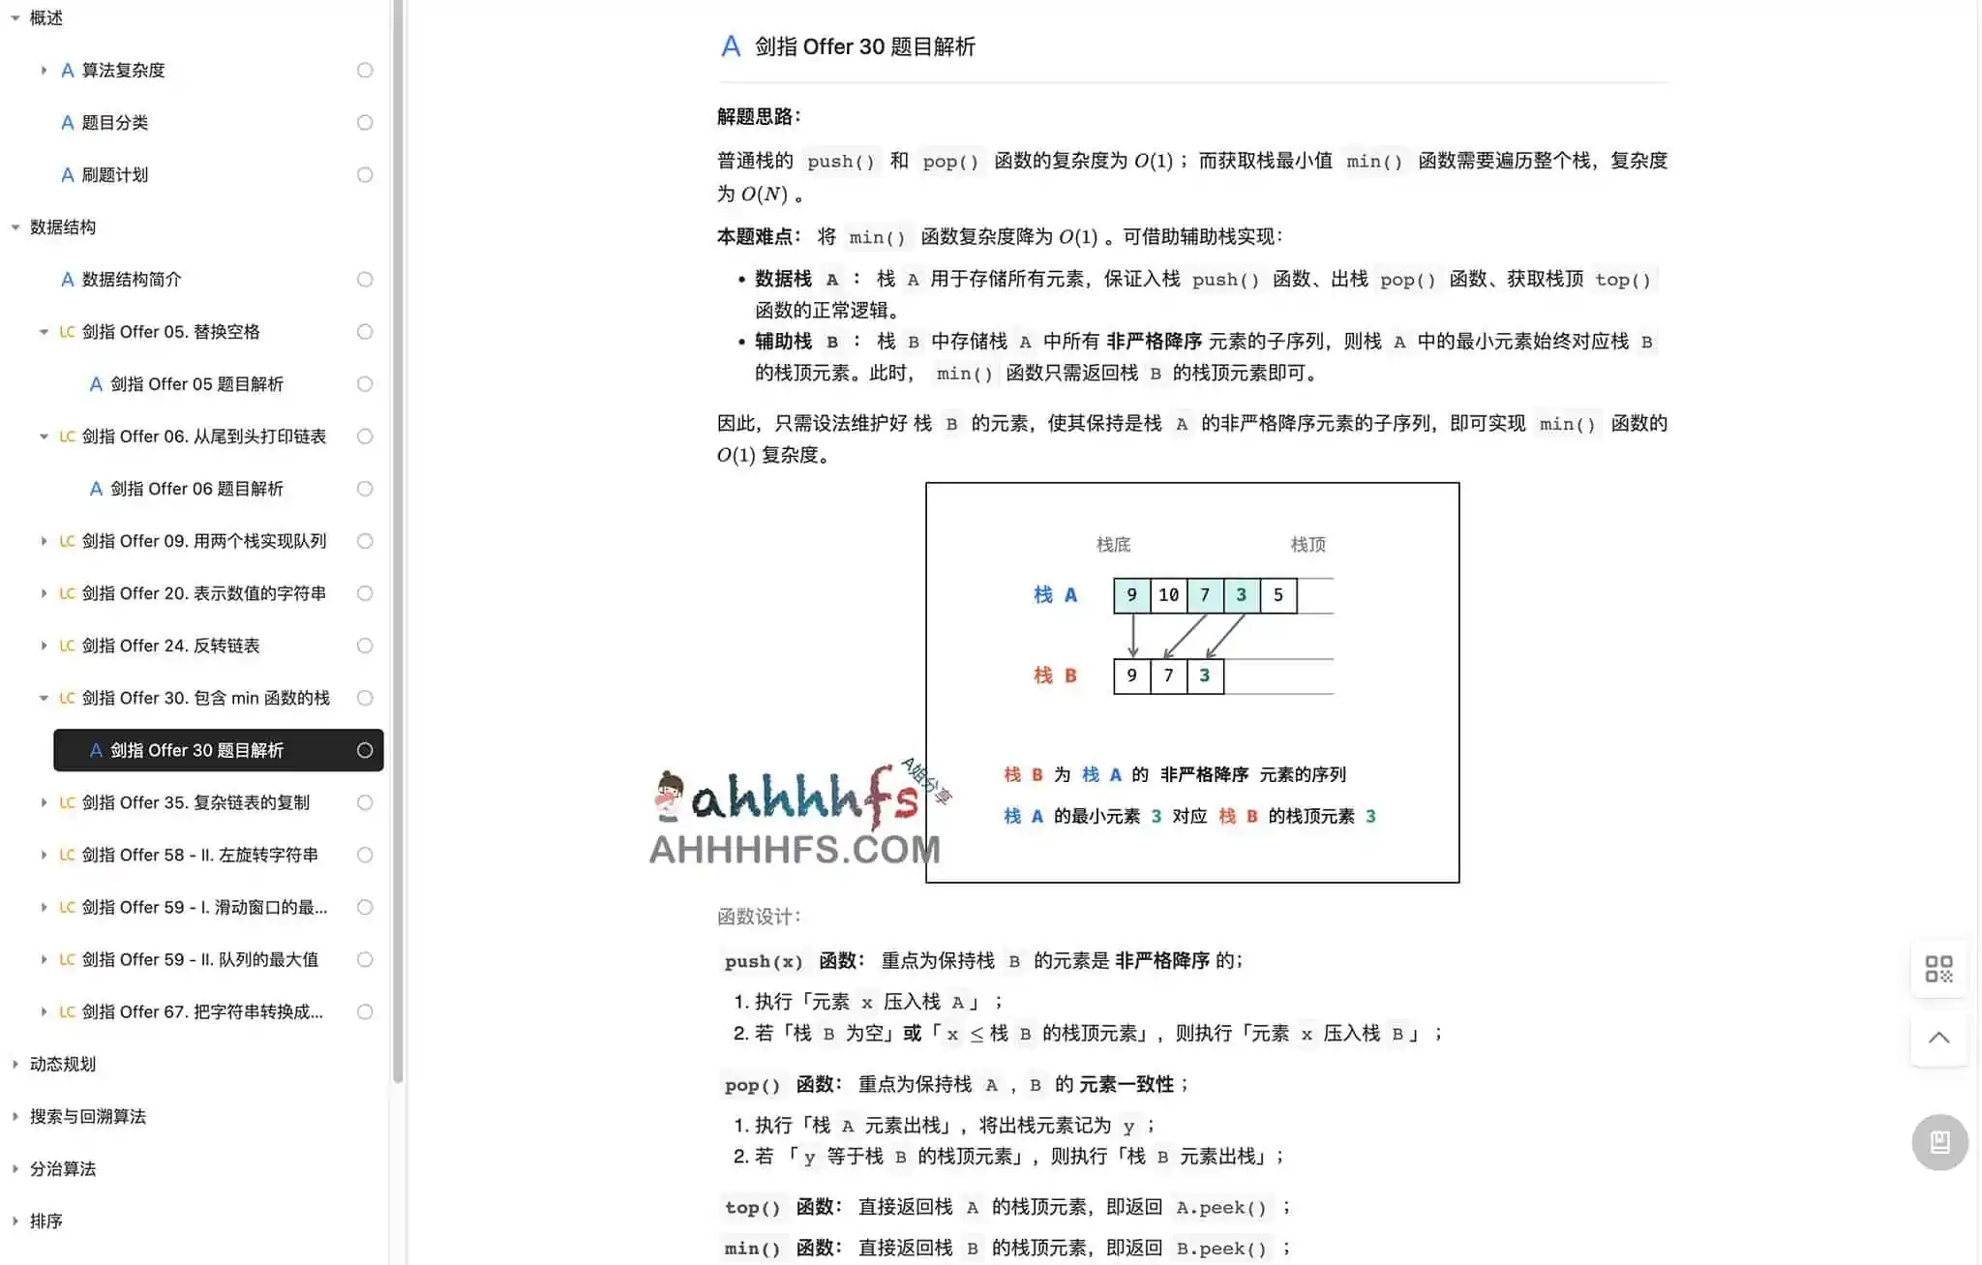Click the A page icon beside 数据结构简介
Screen dimensions: 1982x1265
point(67,279)
